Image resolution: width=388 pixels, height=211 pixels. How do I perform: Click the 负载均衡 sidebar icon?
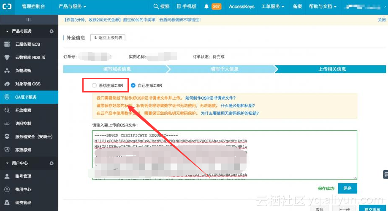pos(7,71)
